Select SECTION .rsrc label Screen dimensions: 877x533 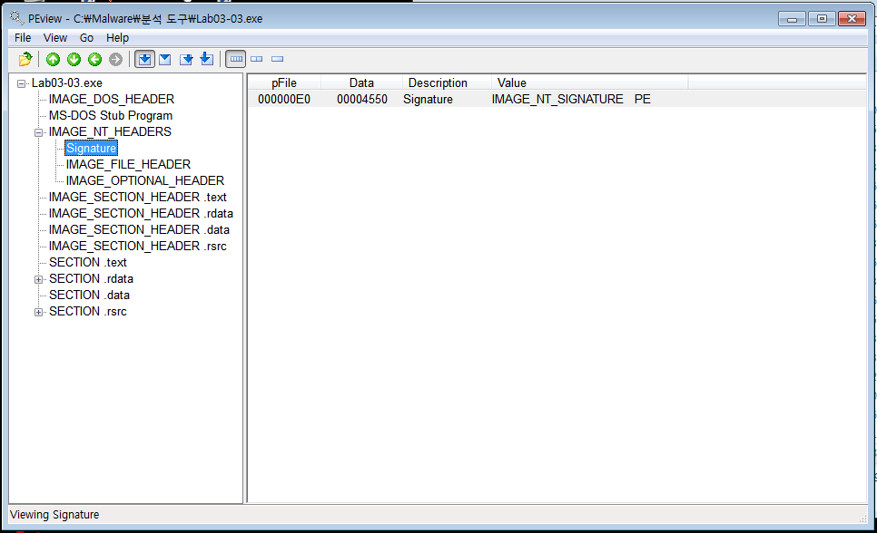point(88,311)
